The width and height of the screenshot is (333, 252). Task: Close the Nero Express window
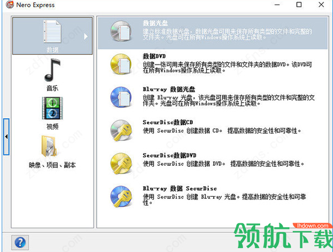[x=321, y=4]
